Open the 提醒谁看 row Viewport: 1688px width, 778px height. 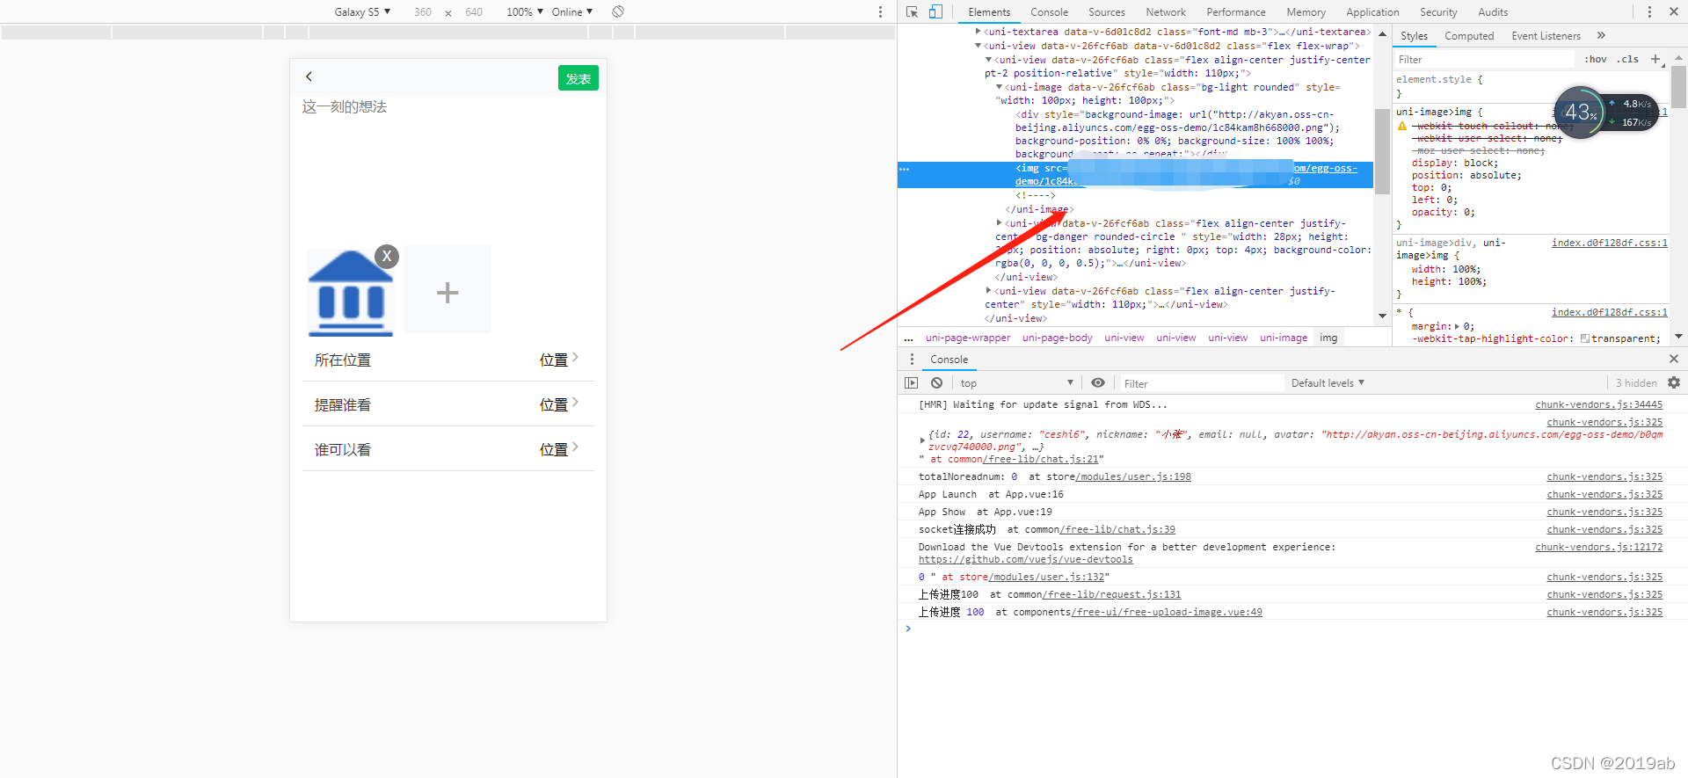pyautogui.click(x=448, y=404)
